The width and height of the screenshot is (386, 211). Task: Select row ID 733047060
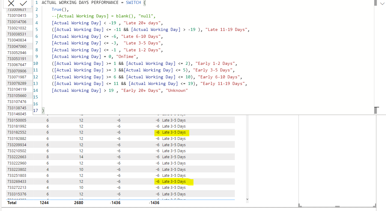pyautogui.click(x=17, y=46)
